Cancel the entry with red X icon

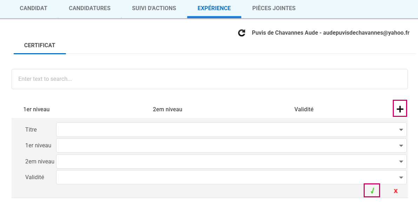click(x=396, y=191)
